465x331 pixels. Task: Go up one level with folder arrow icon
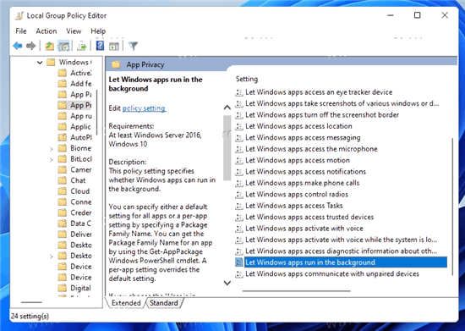coord(49,46)
